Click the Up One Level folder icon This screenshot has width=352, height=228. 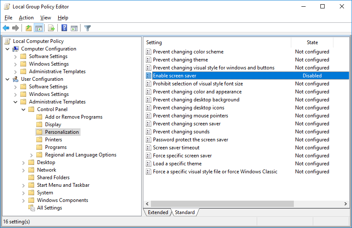click(28, 28)
